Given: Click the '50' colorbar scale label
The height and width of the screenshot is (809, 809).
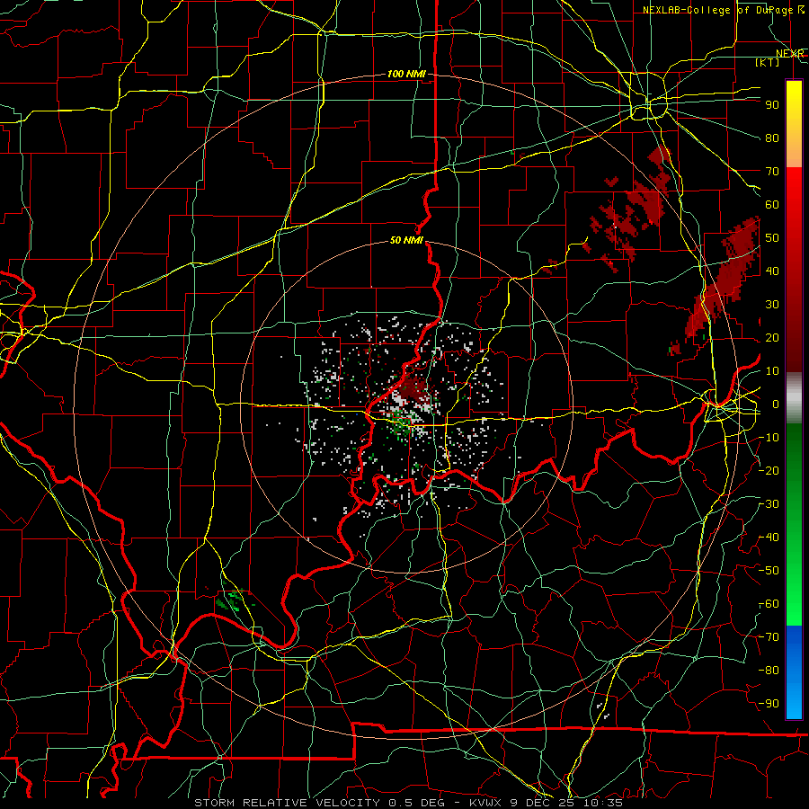Looking at the screenshot, I should [x=772, y=238].
